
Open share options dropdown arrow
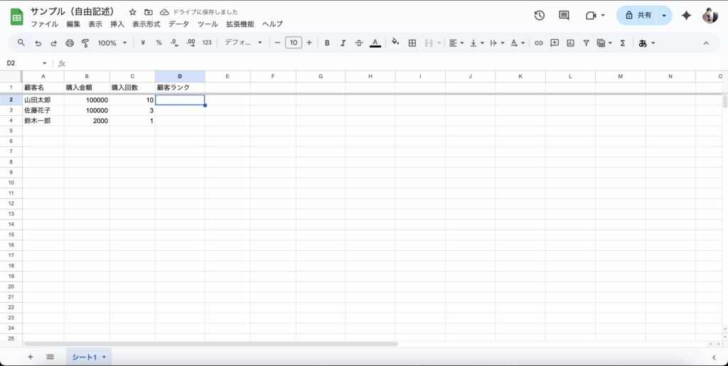click(x=665, y=16)
